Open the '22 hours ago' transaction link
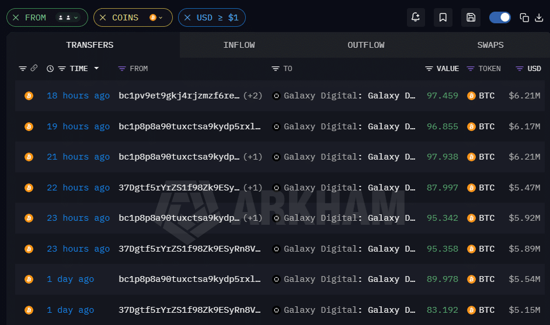550x325 pixels. pyautogui.click(x=78, y=188)
